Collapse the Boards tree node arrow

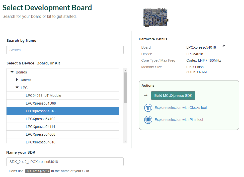coord(12,72)
